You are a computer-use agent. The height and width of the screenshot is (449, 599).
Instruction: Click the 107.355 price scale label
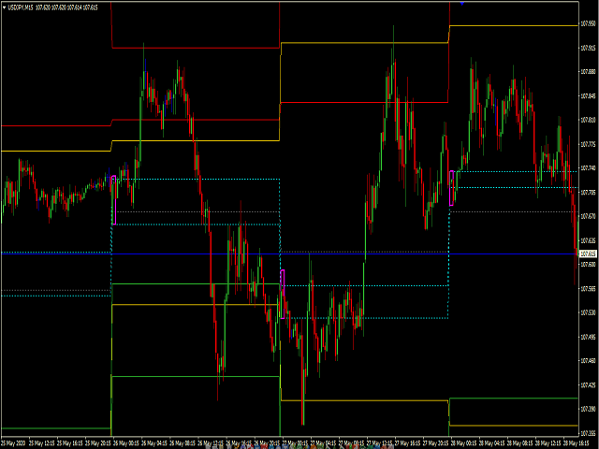pyautogui.click(x=588, y=433)
